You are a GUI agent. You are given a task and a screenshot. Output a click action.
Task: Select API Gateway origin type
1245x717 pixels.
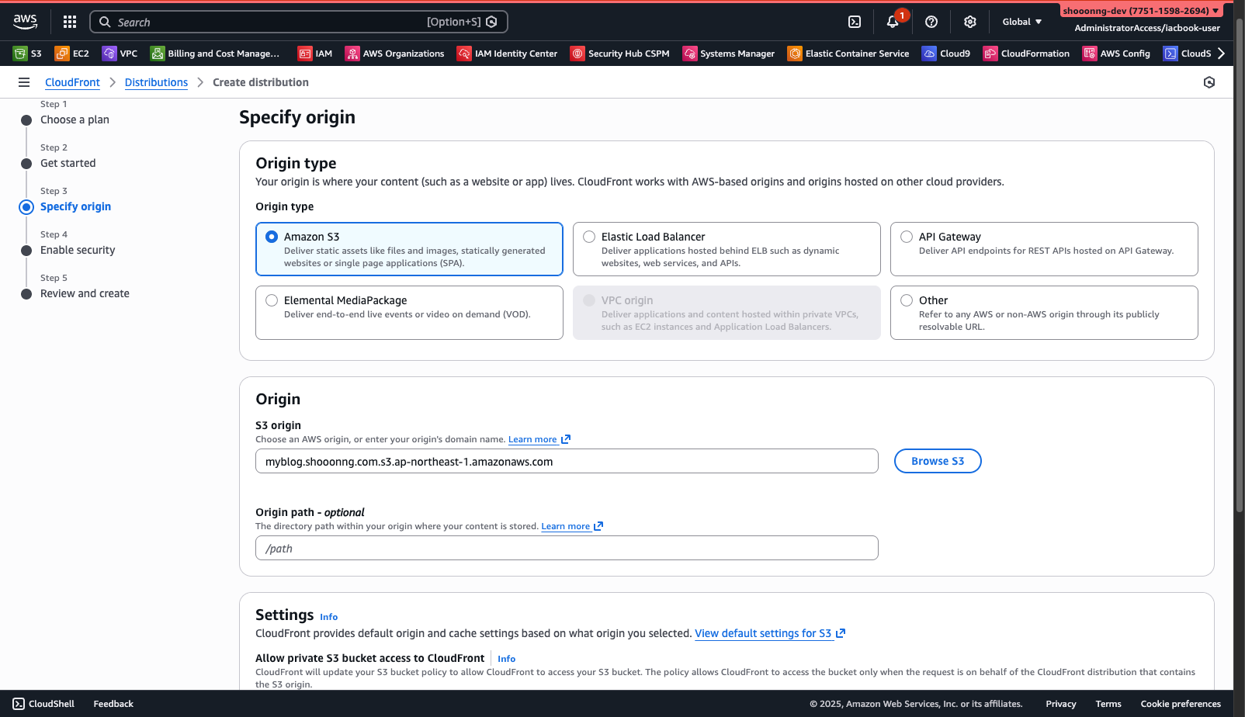click(x=1044, y=249)
